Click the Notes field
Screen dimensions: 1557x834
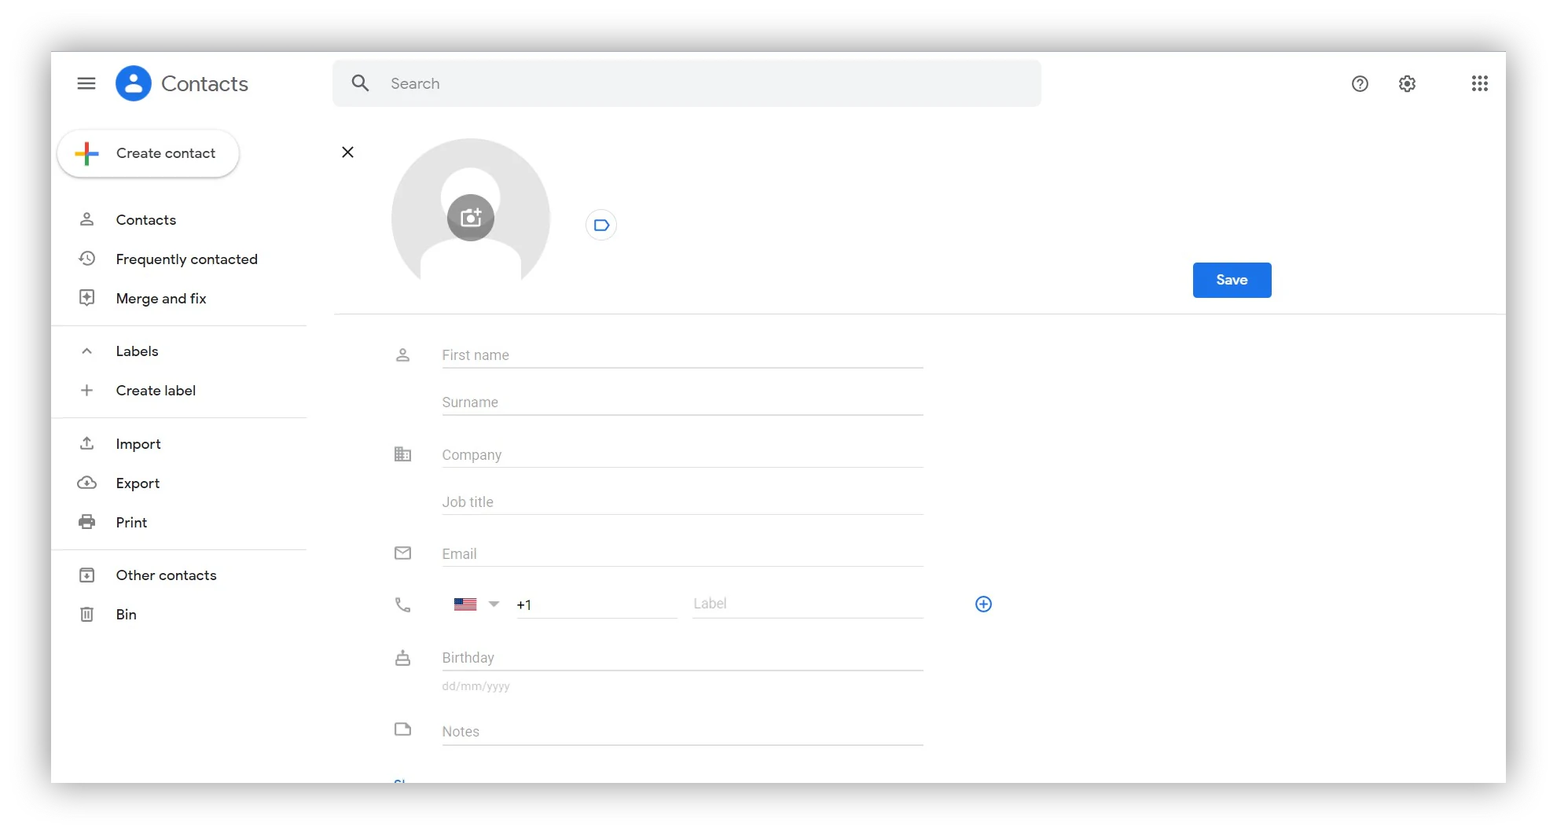[682, 732]
